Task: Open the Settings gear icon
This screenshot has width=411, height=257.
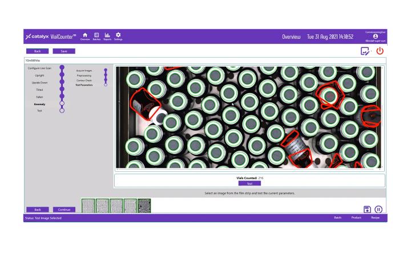Action: (118, 36)
